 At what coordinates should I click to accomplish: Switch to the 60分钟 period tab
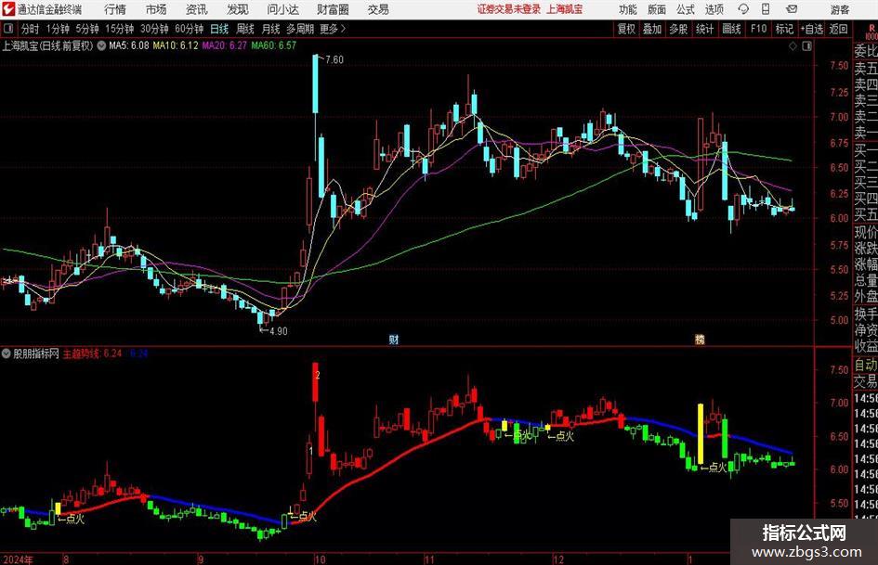click(189, 29)
